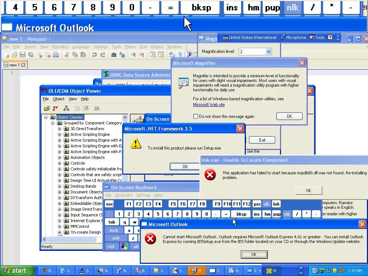368x276 pixels.
Task: Click the F5 key on On-Screen Keyboard
Action: tap(173, 204)
